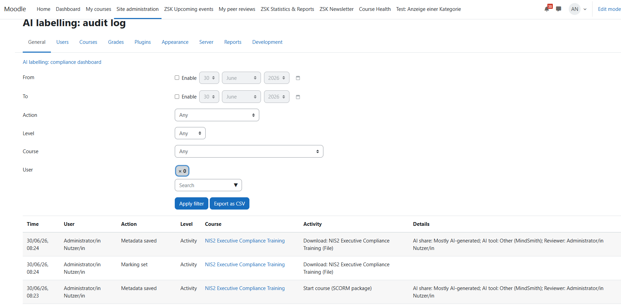
Task: Open ZSK Statistics & Reports
Action: point(287,9)
